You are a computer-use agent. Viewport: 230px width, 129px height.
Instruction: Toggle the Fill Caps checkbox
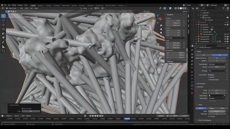[209, 116]
